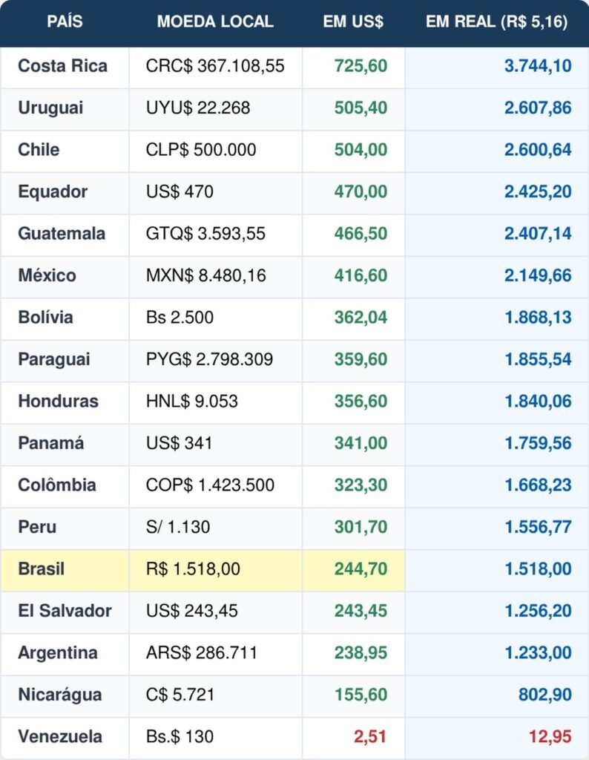Viewport: 589px width, 760px height.
Task: Select Nicarágua's 802,90 real value
Action: click(x=546, y=695)
